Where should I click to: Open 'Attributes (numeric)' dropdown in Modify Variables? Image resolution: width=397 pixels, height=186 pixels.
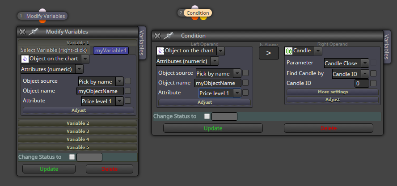80,69
